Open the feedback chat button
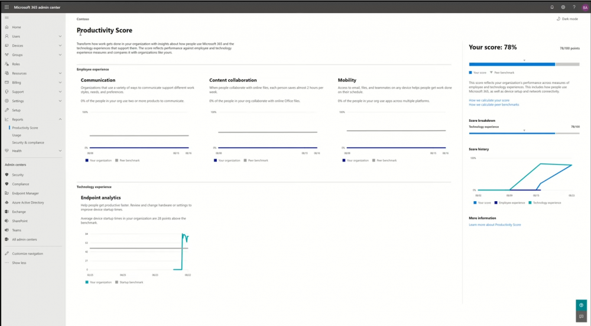 click(581, 317)
